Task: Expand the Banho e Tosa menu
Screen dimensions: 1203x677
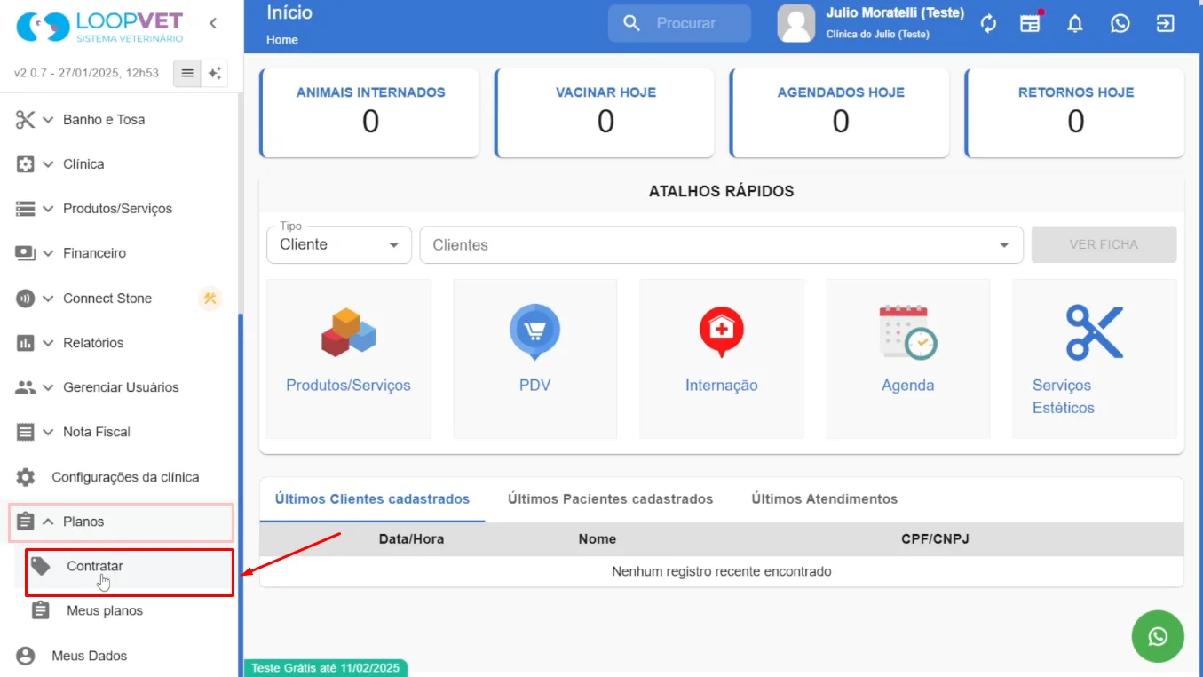Action: click(48, 120)
